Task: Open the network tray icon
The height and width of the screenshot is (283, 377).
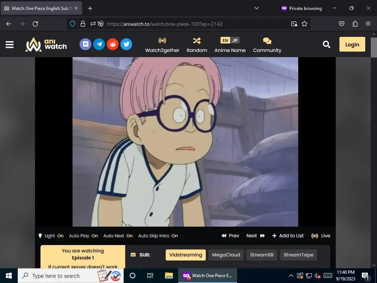Action: pyautogui.click(x=309, y=276)
